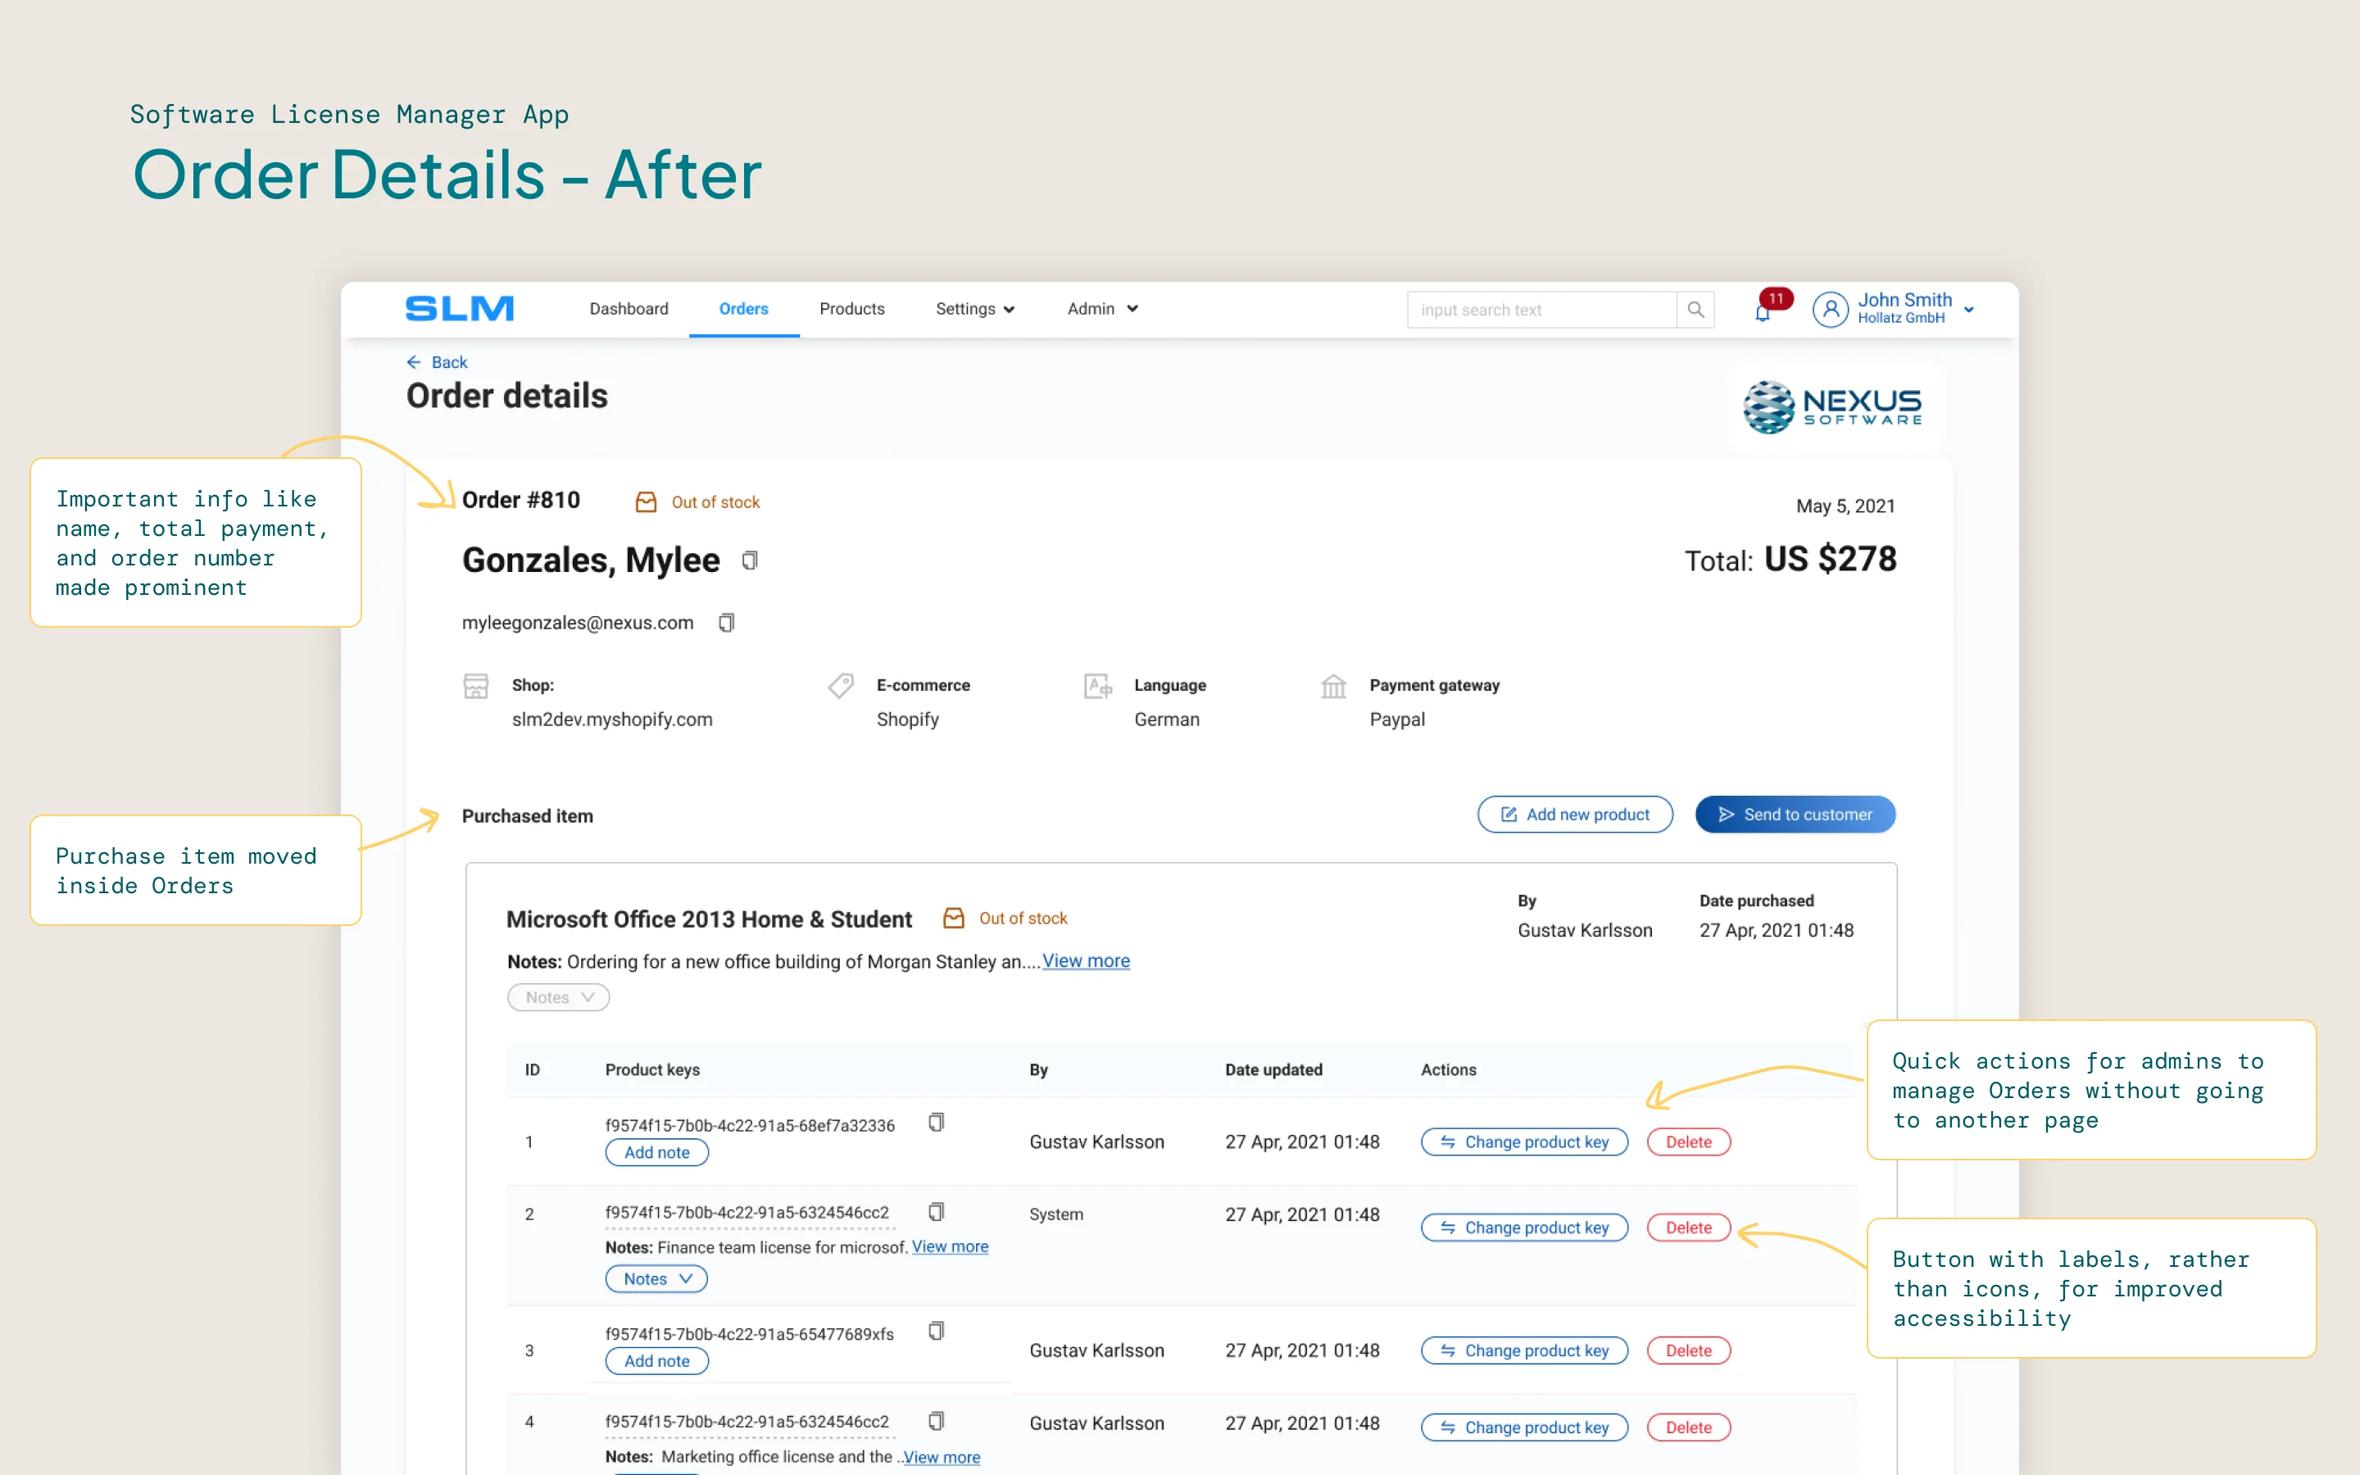Open the notifications bell
The height and width of the screenshot is (1475, 2360).
[1762, 313]
